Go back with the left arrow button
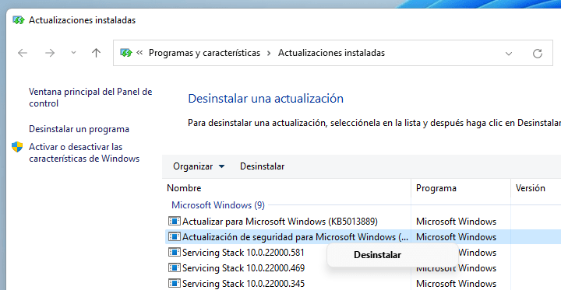 pyautogui.click(x=23, y=53)
